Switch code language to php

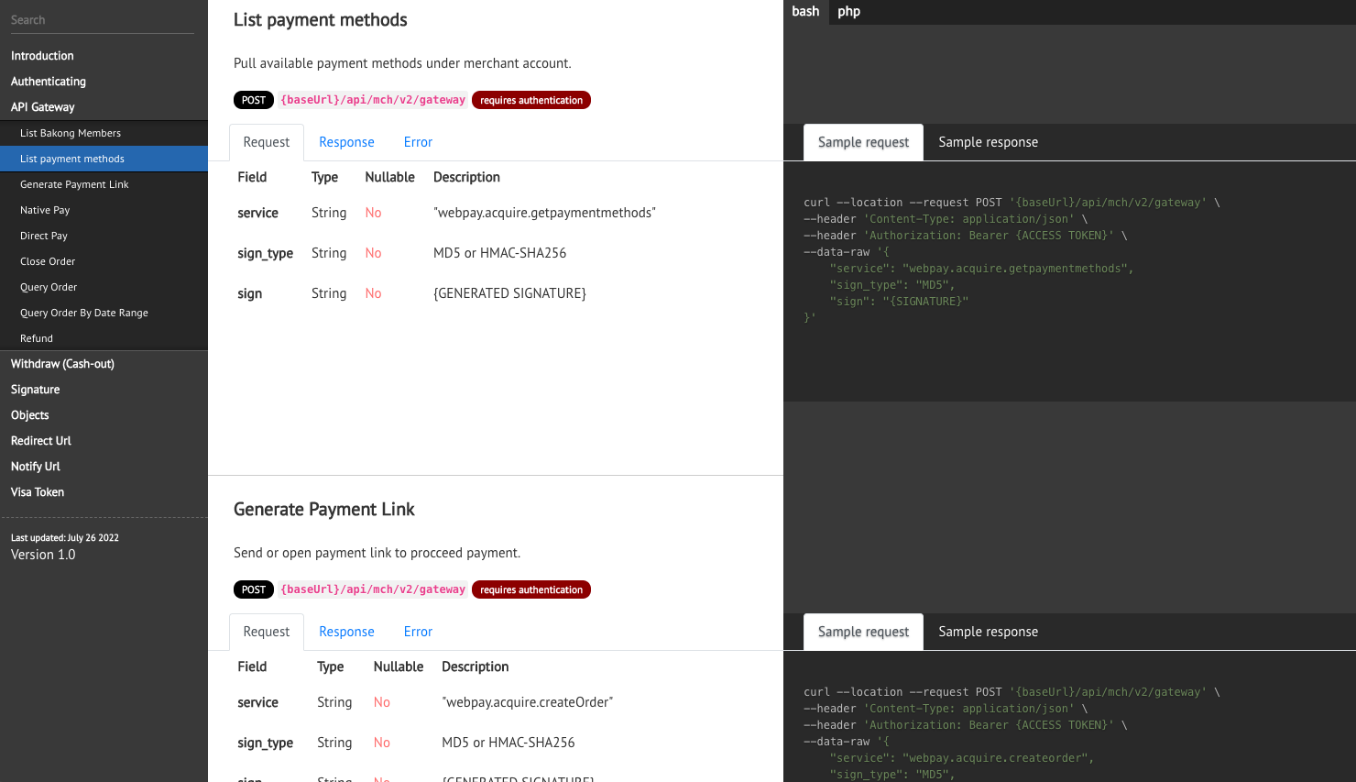pyautogui.click(x=848, y=12)
